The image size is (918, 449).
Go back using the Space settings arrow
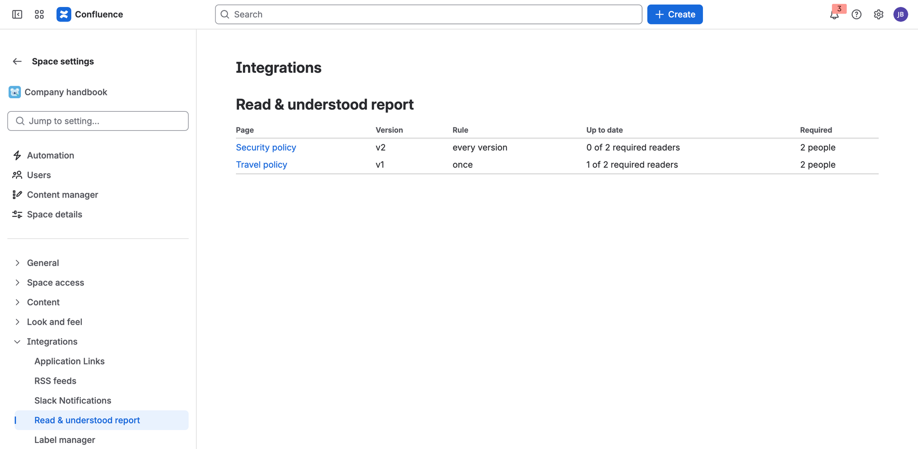[17, 61]
